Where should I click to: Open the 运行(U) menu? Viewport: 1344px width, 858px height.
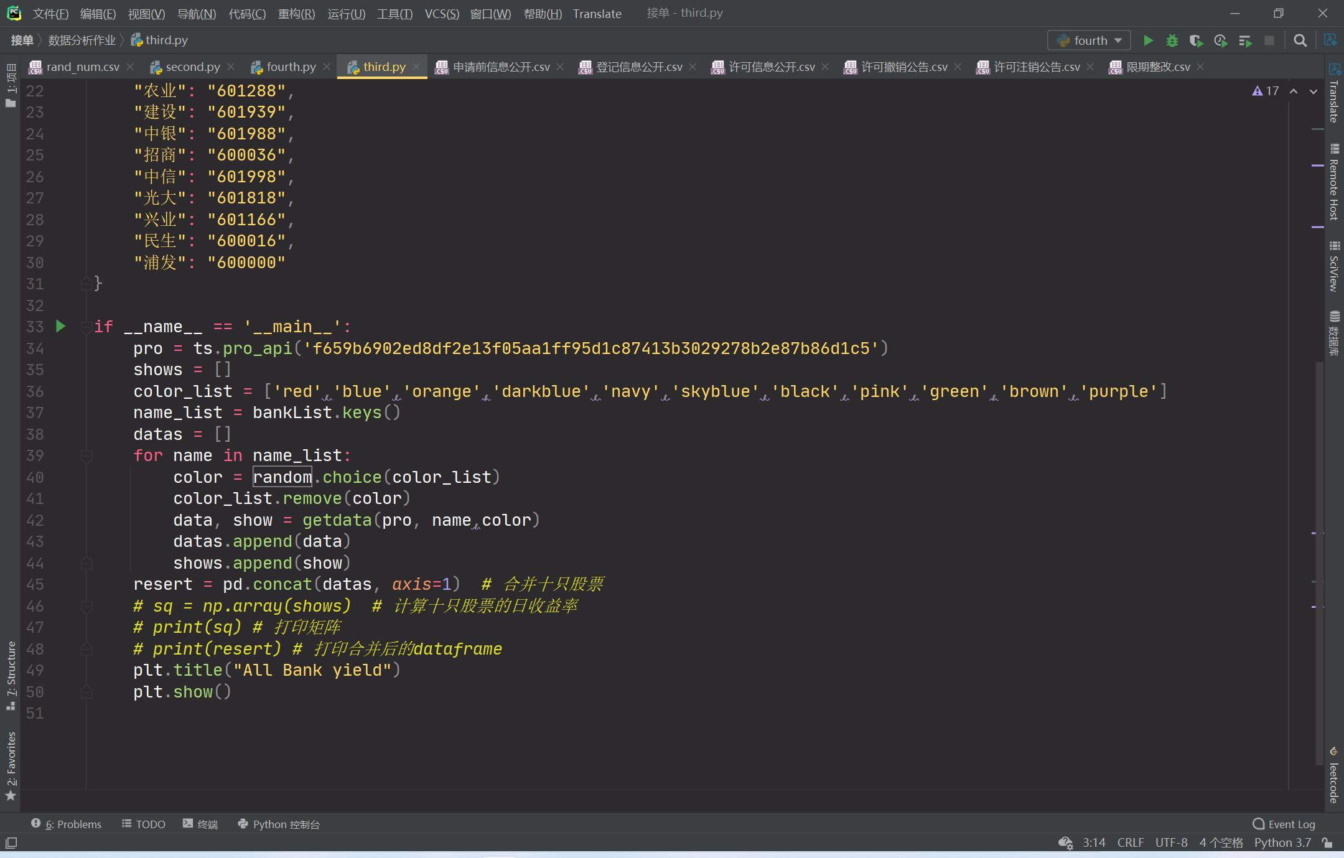(346, 14)
